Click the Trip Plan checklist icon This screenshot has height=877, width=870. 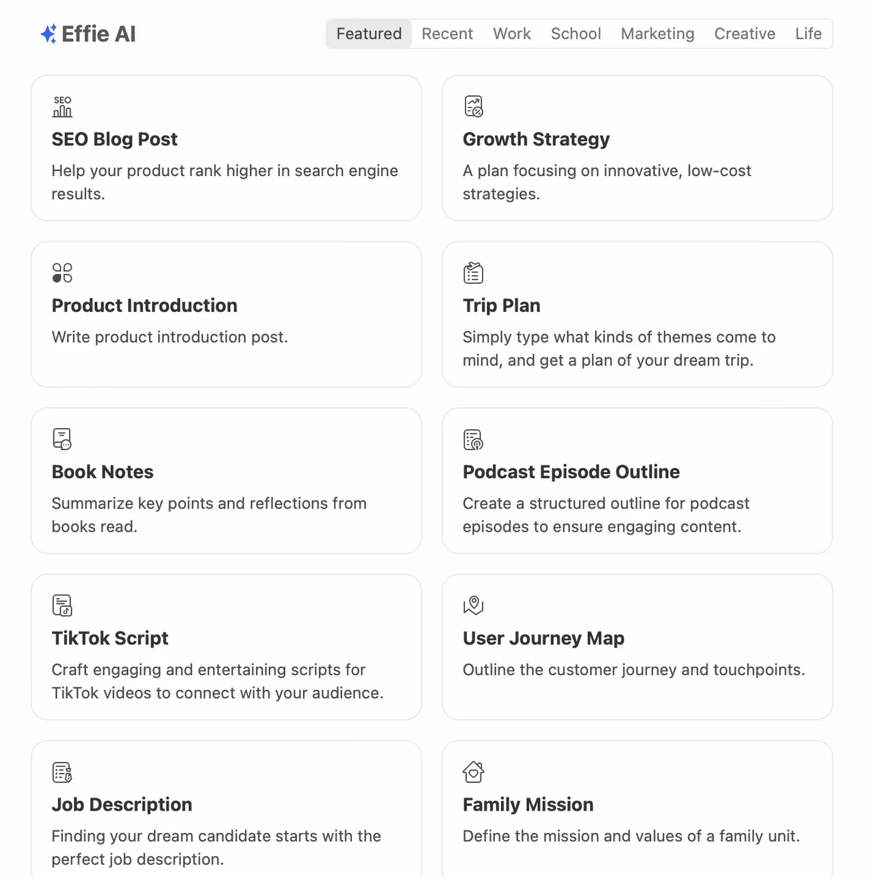pyautogui.click(x=473, y=273)
